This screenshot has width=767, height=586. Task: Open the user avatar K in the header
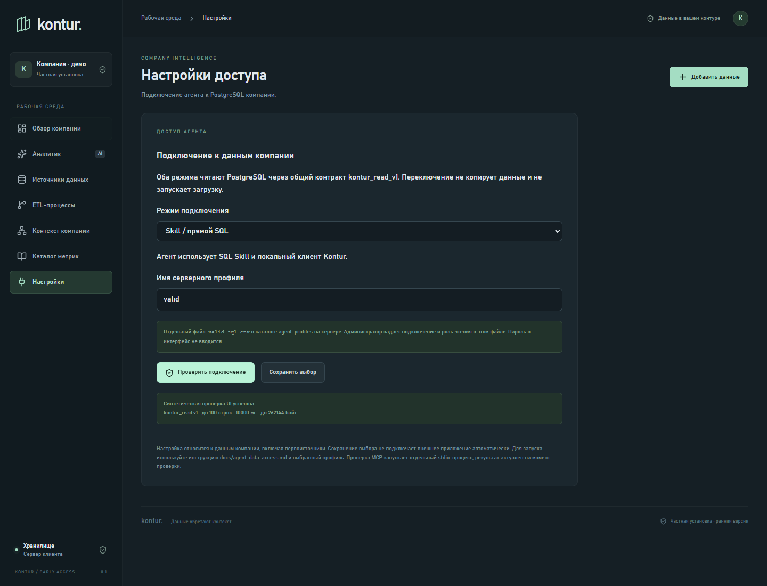(x=740, y=18)
